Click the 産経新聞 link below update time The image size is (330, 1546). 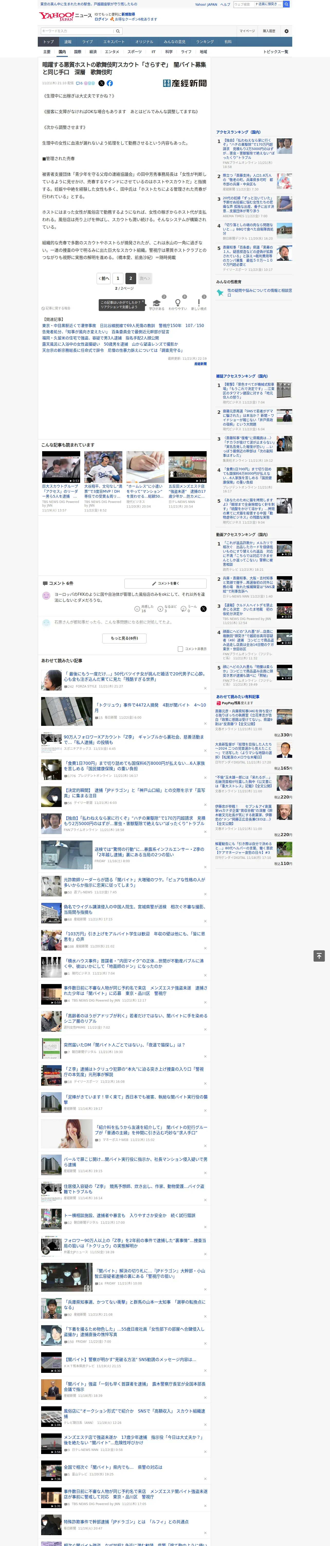click(200, 364)
